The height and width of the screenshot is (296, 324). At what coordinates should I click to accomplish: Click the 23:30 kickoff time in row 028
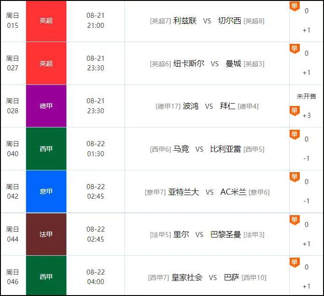coord(96,111)
